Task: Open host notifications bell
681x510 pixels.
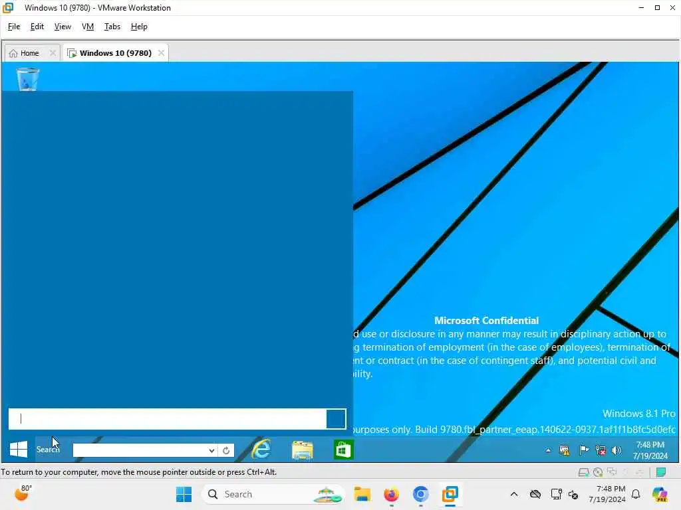Action: [x=636, y=494]
